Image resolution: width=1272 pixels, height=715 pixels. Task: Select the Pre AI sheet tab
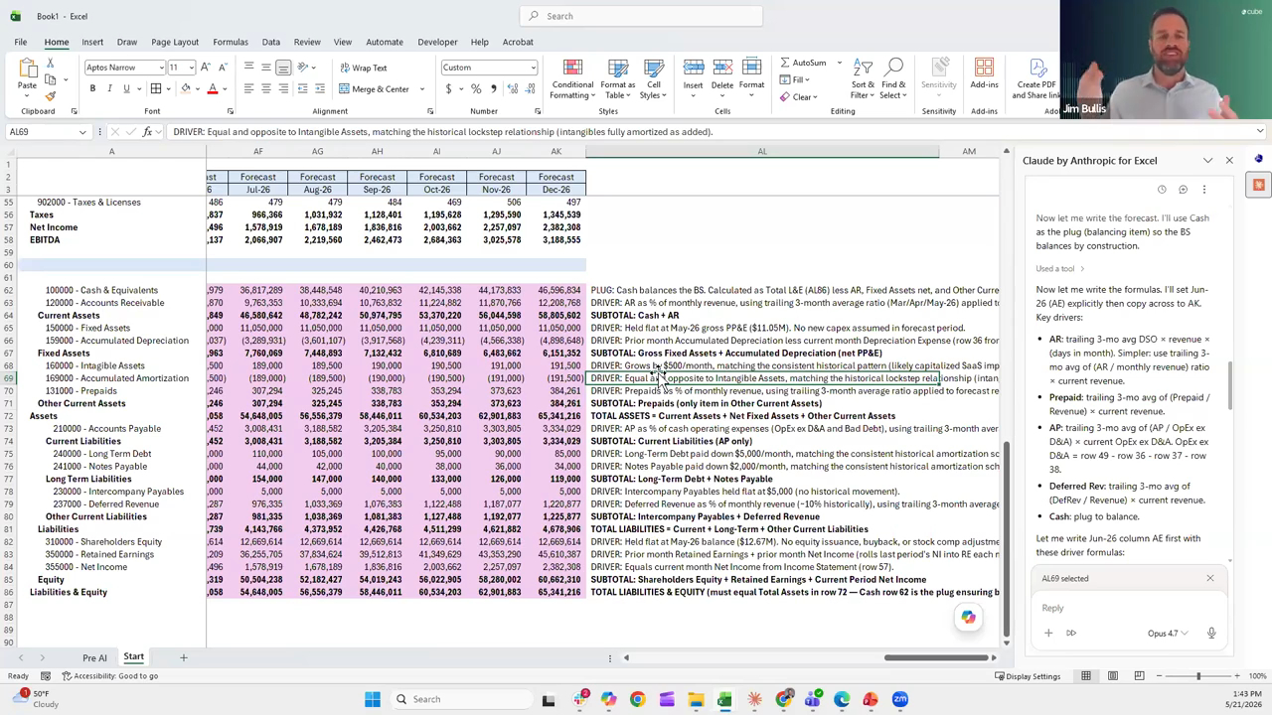point(94,657)
